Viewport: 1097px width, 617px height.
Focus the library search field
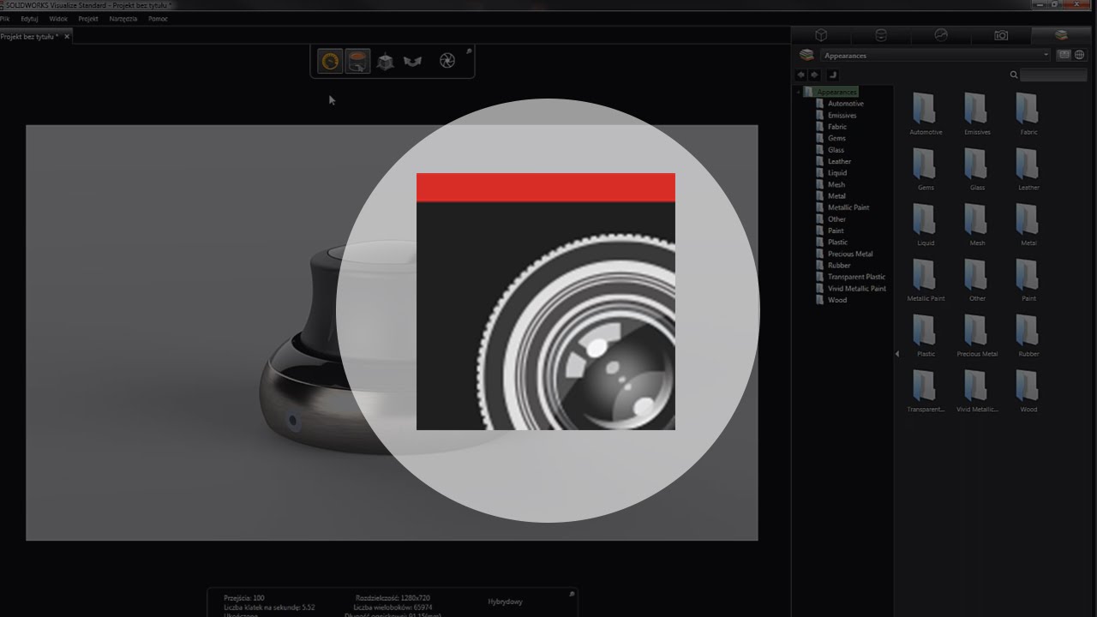1054,75
